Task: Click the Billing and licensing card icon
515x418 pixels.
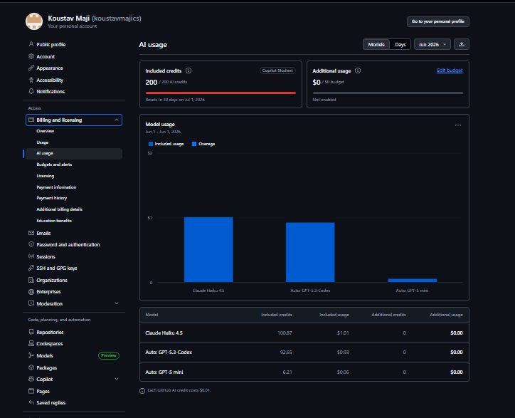Action: pos(31,120)
